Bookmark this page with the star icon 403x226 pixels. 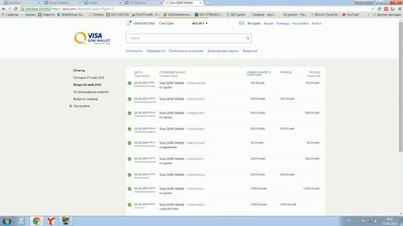point(373,9)
